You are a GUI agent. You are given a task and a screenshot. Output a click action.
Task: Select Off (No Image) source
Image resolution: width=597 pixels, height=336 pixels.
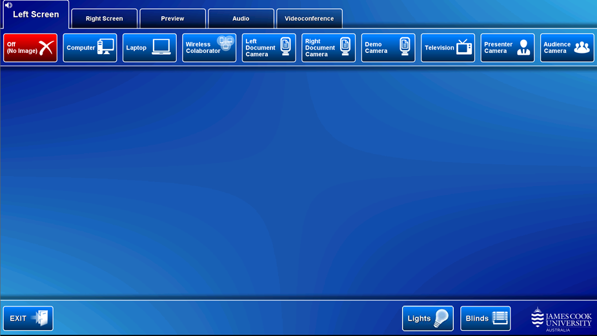[30, 48]
